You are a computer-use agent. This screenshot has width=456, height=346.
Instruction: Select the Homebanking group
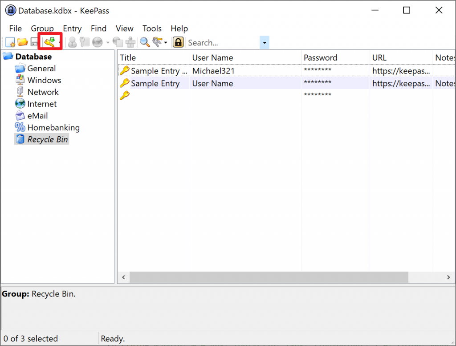coord(53,128)
